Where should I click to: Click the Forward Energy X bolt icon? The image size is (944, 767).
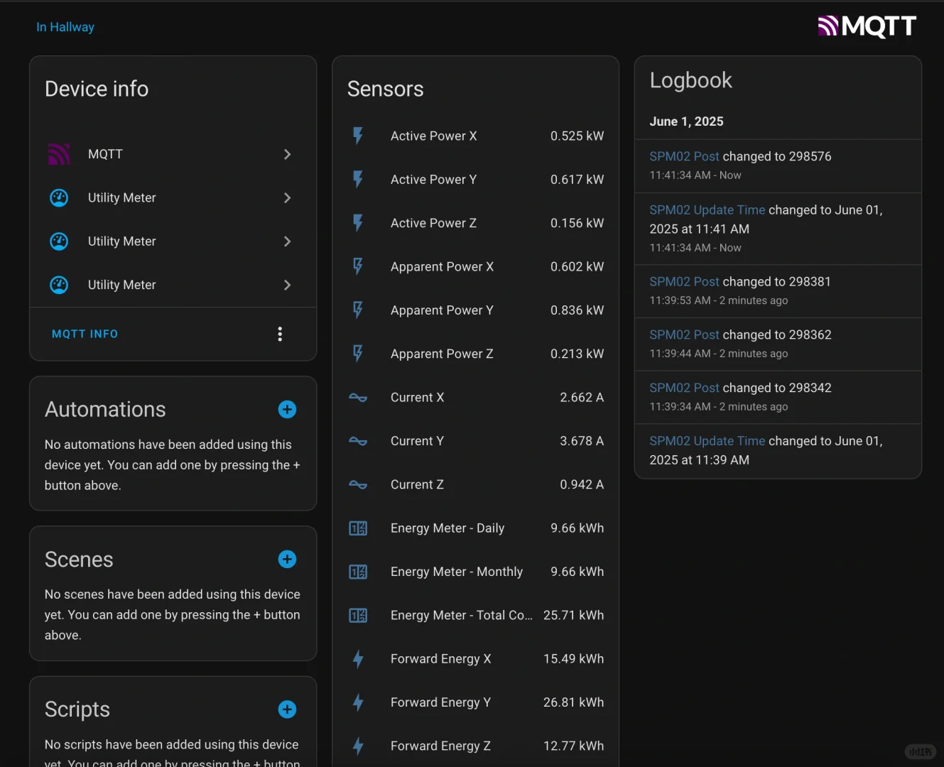coord(358,659)
